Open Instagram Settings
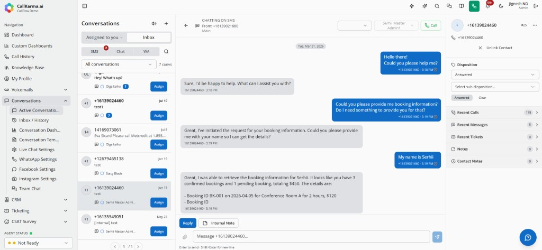The height and width of the screenshot is (250, 542). point(37,179)
